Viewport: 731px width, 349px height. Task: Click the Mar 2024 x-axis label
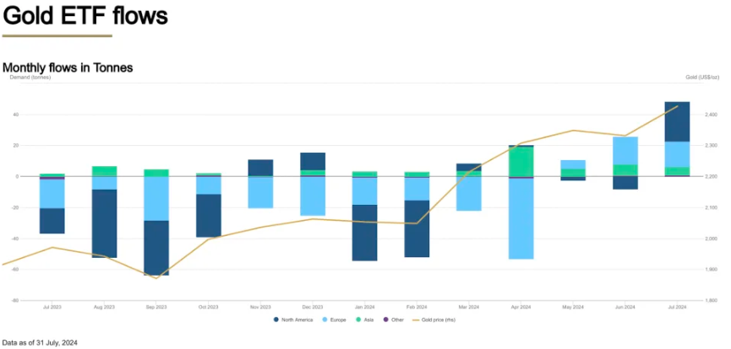point(469,308)
